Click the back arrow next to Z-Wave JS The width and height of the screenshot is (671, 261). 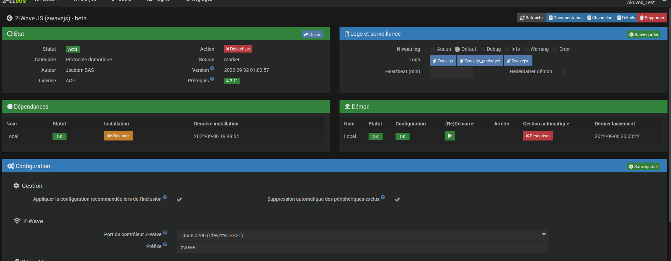click(9, 18)
